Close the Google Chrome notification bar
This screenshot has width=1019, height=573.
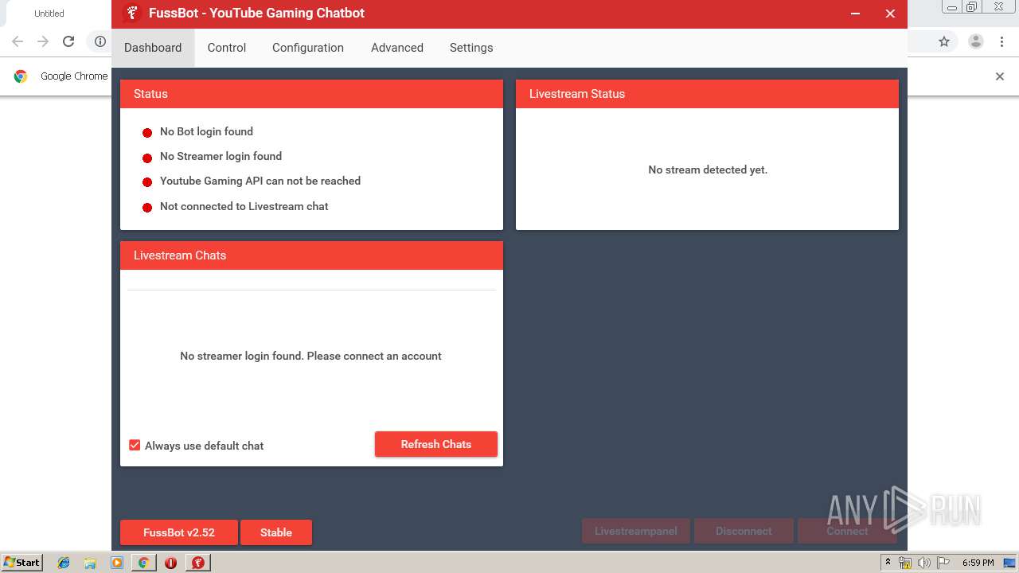click(x=1000, y=76)
